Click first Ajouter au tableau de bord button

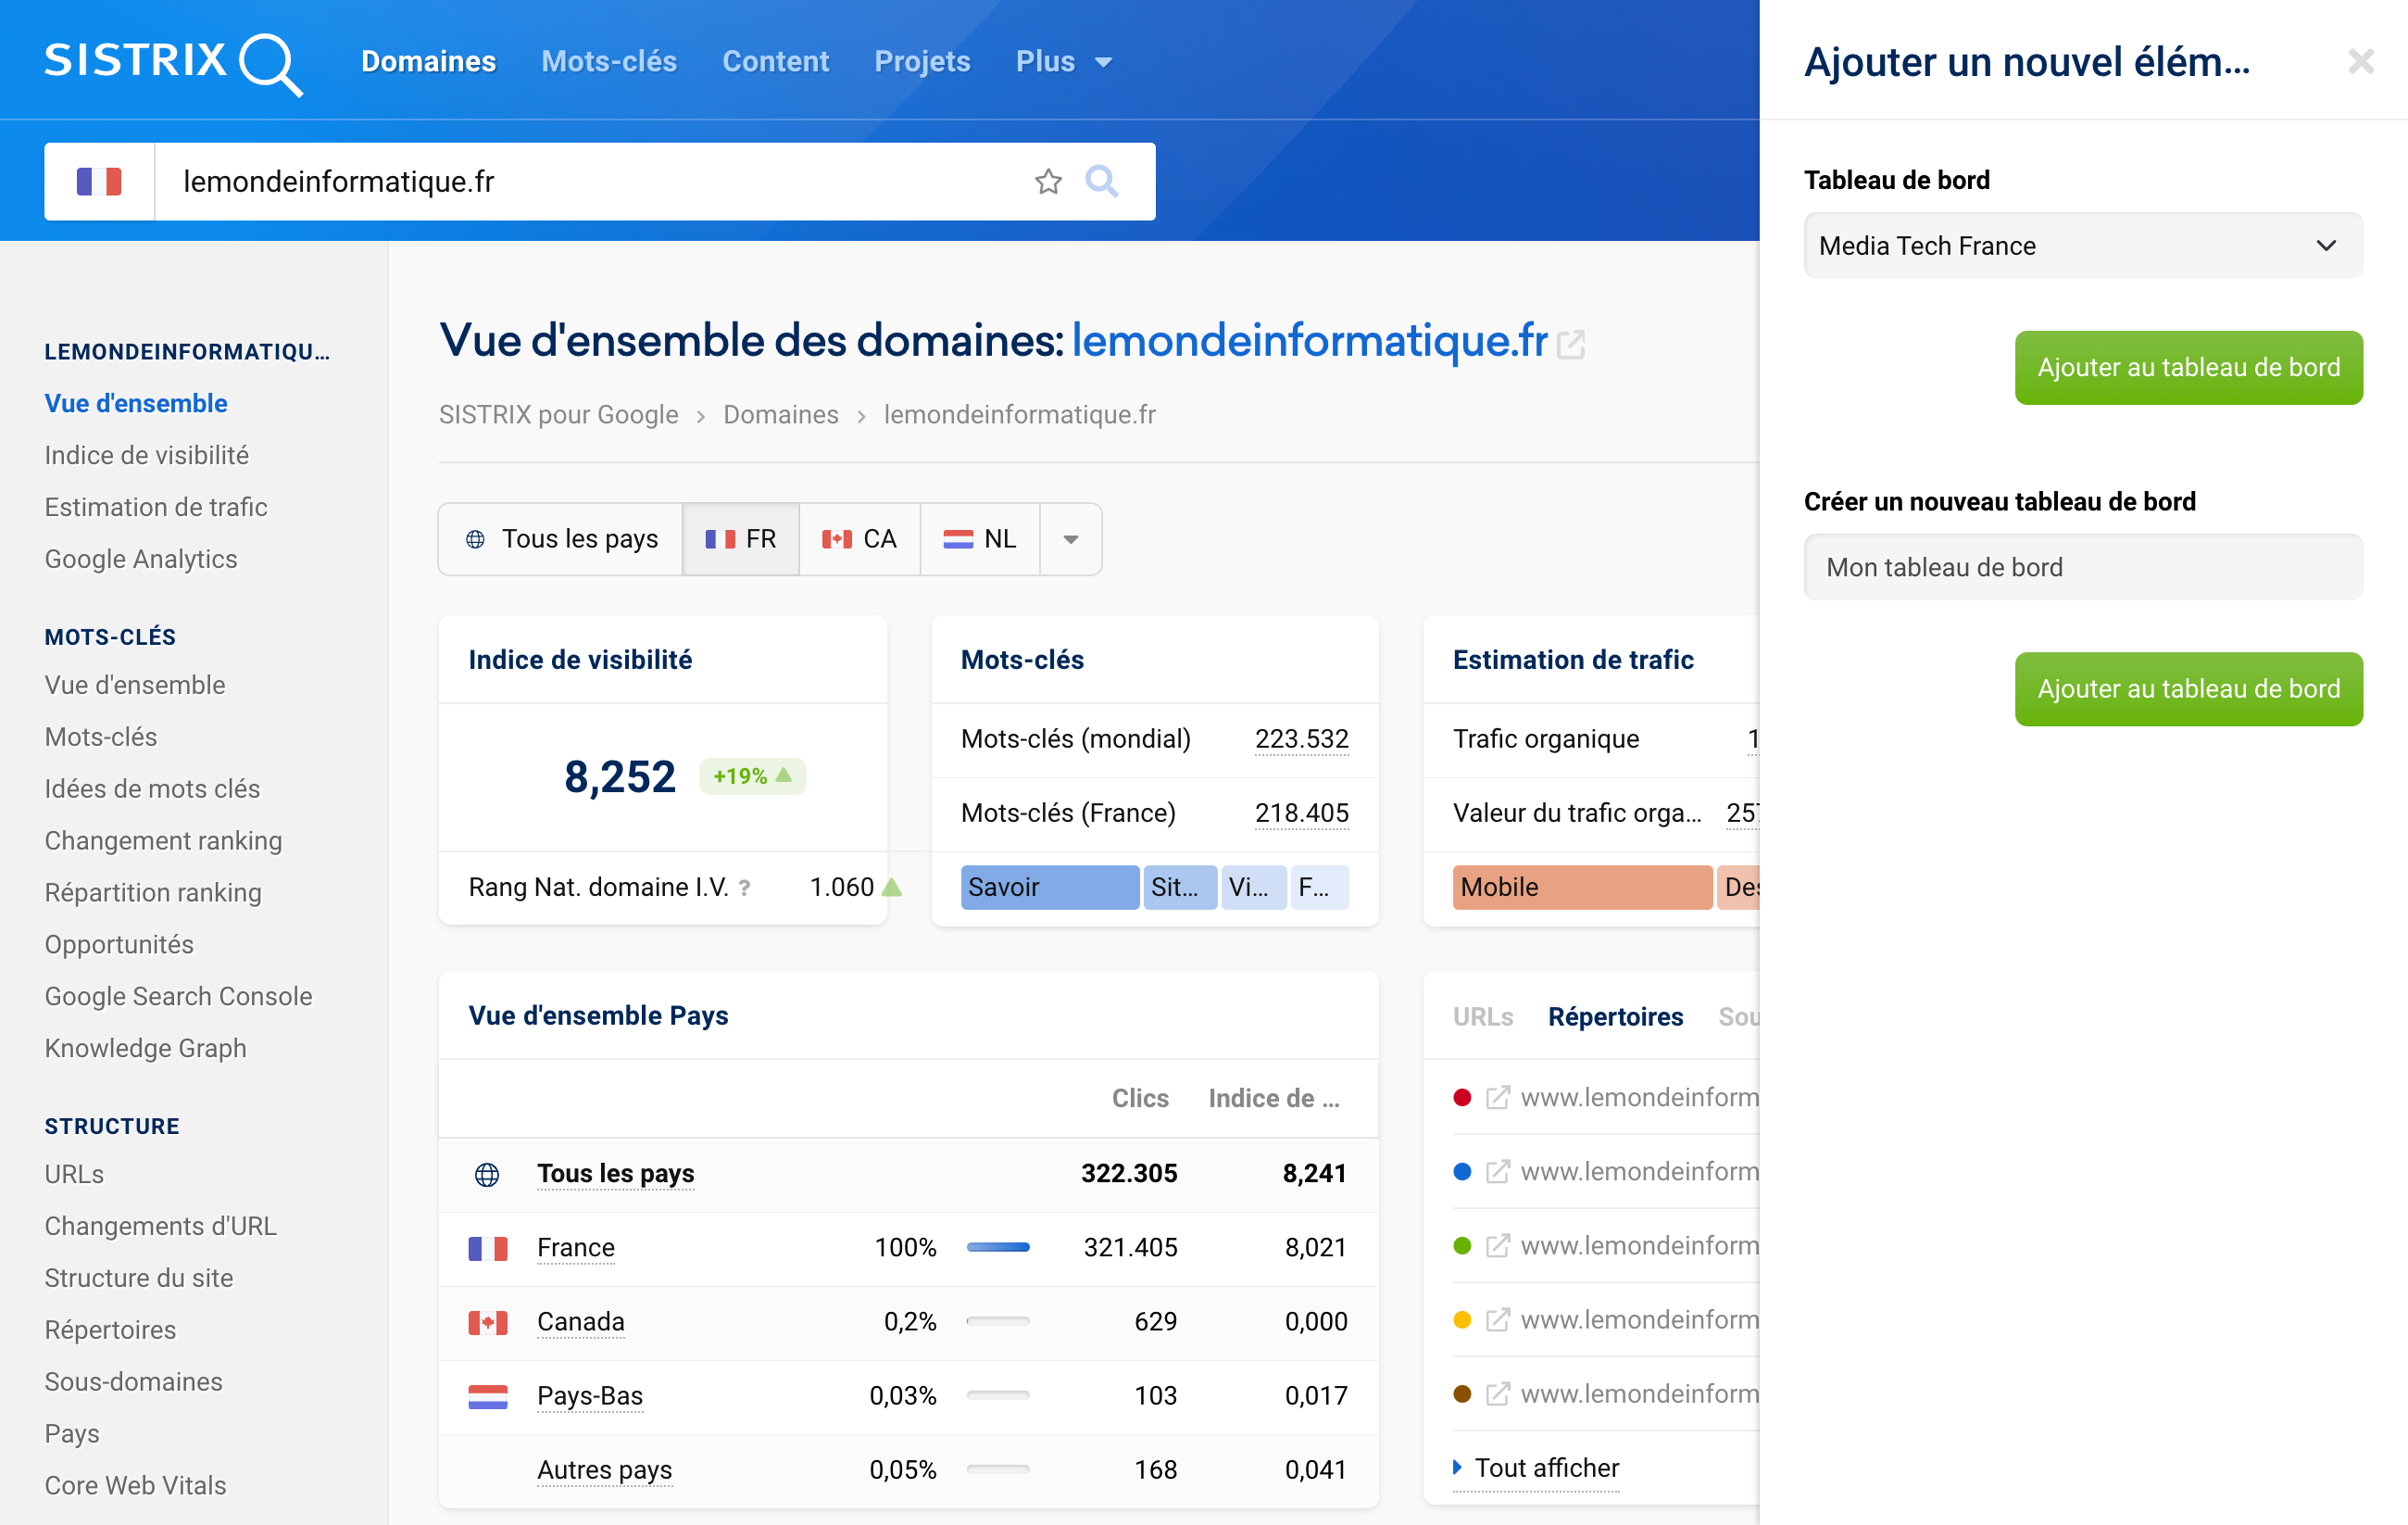[2188, 368]
